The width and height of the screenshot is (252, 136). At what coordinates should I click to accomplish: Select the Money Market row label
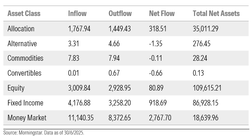27,118
